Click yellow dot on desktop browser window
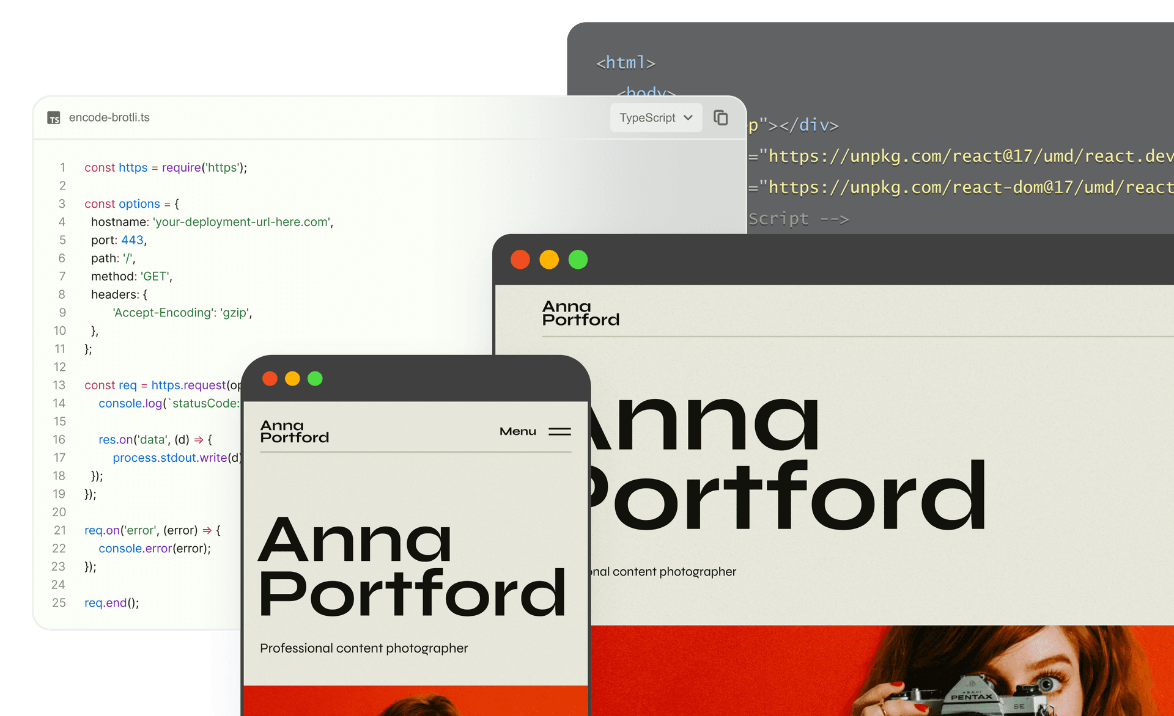Screen dimensions: 1174x716 coord(549,260)
